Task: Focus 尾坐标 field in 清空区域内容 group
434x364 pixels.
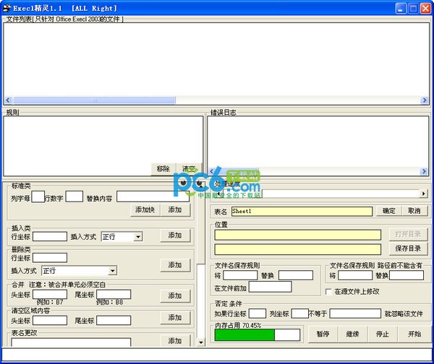Action: point(114,321)
